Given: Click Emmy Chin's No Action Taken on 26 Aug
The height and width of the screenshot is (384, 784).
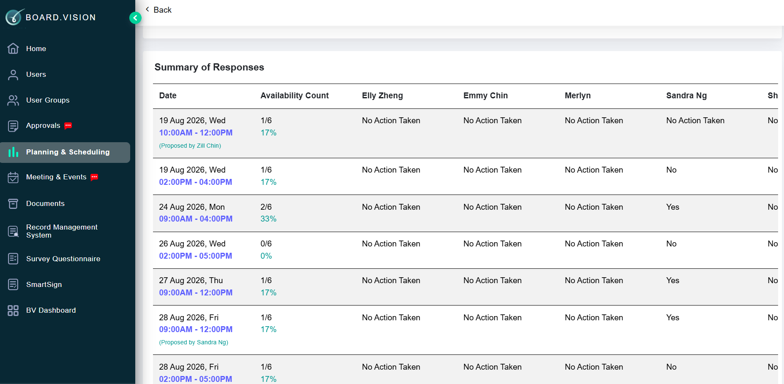Looking at the screenshot, I should pos(492,244).
